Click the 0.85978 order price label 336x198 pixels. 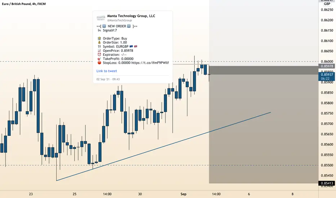point(327,66)
